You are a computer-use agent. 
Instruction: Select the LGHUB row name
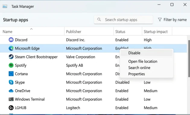pos(21,108)
